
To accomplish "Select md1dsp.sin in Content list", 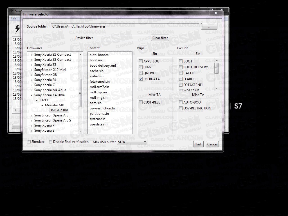I will coord(98,92).
